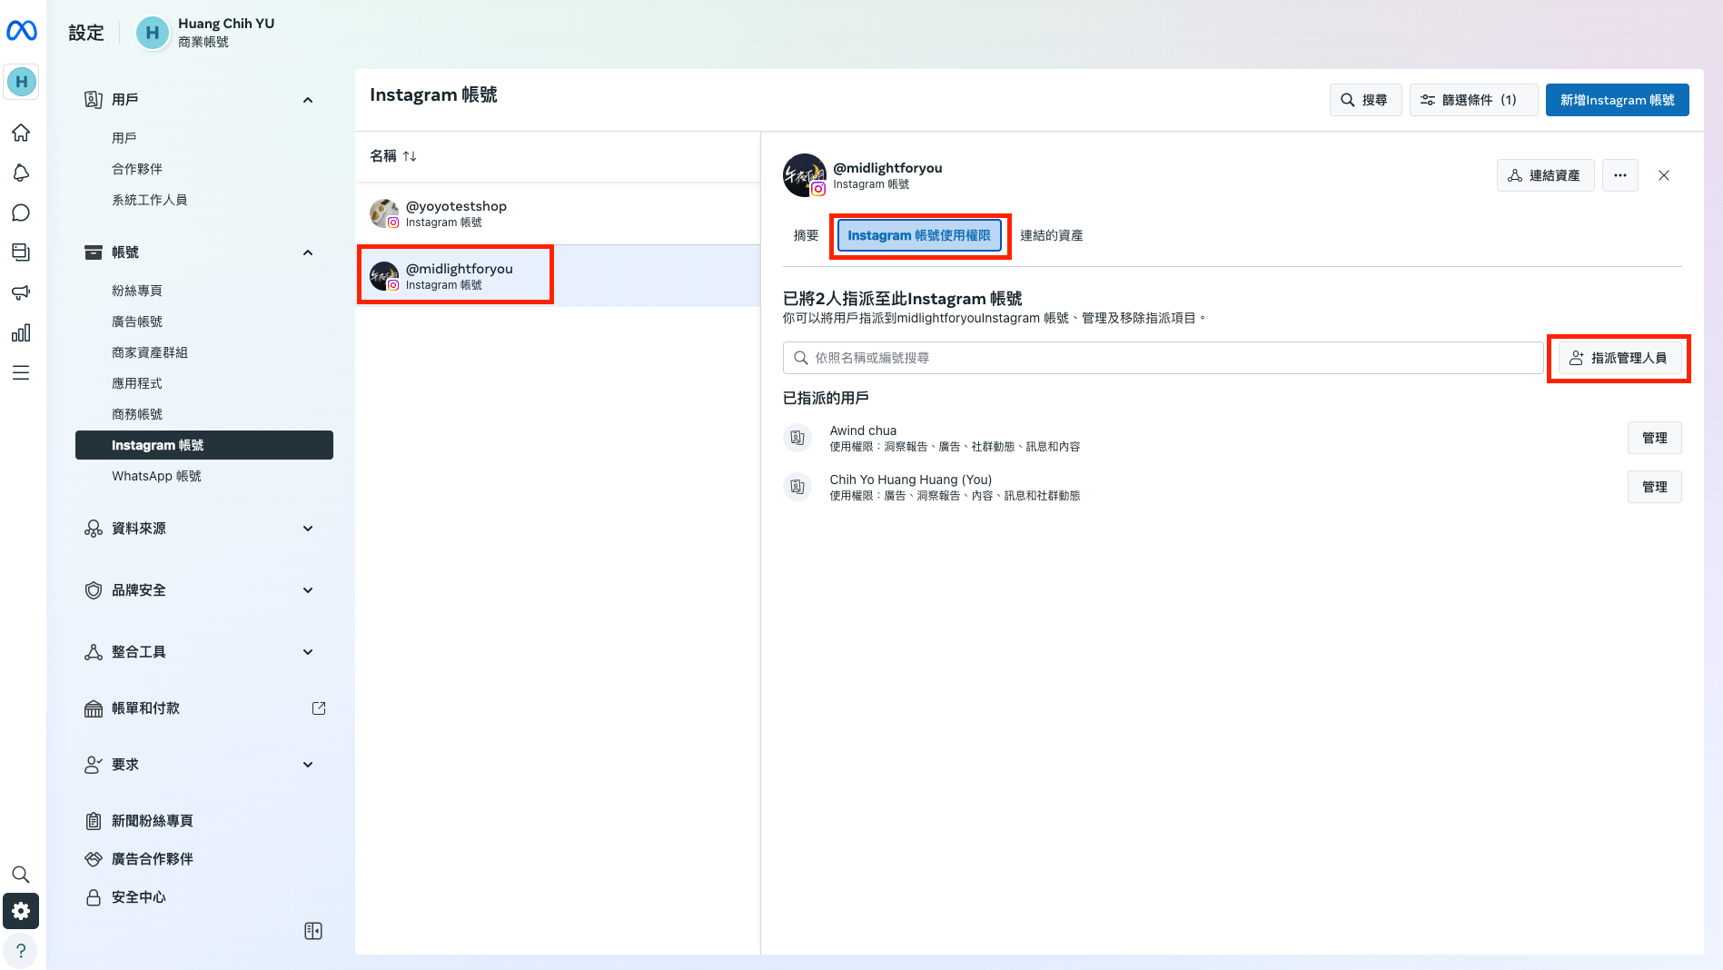Screen dimensions: 1723x970
Task: Collapse the 用戶 section chevron
Action: click(308, 100)
